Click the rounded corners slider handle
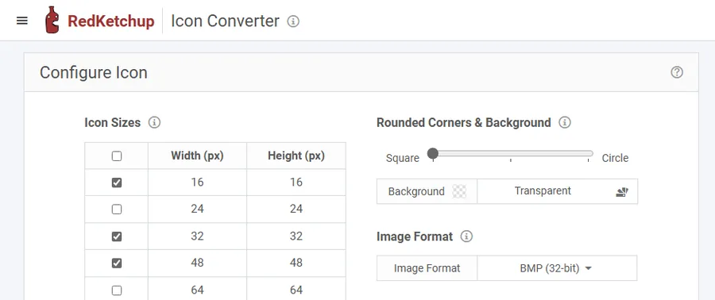The image size is (715, 300). 433,153
